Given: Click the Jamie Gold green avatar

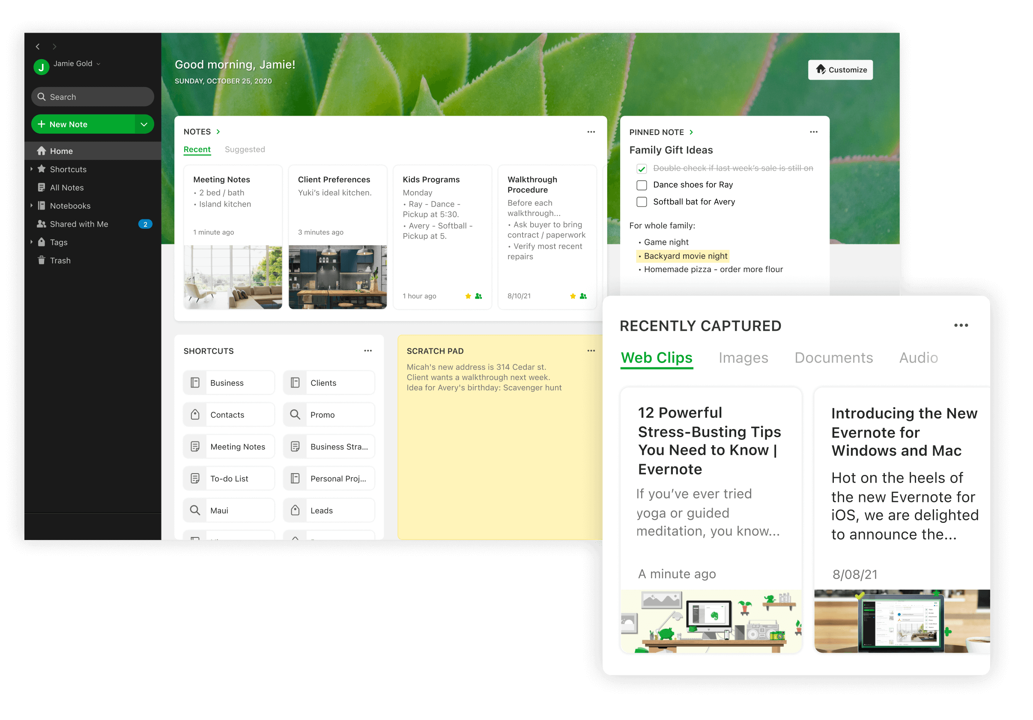Looking at the screenshot, I should 42,67.
